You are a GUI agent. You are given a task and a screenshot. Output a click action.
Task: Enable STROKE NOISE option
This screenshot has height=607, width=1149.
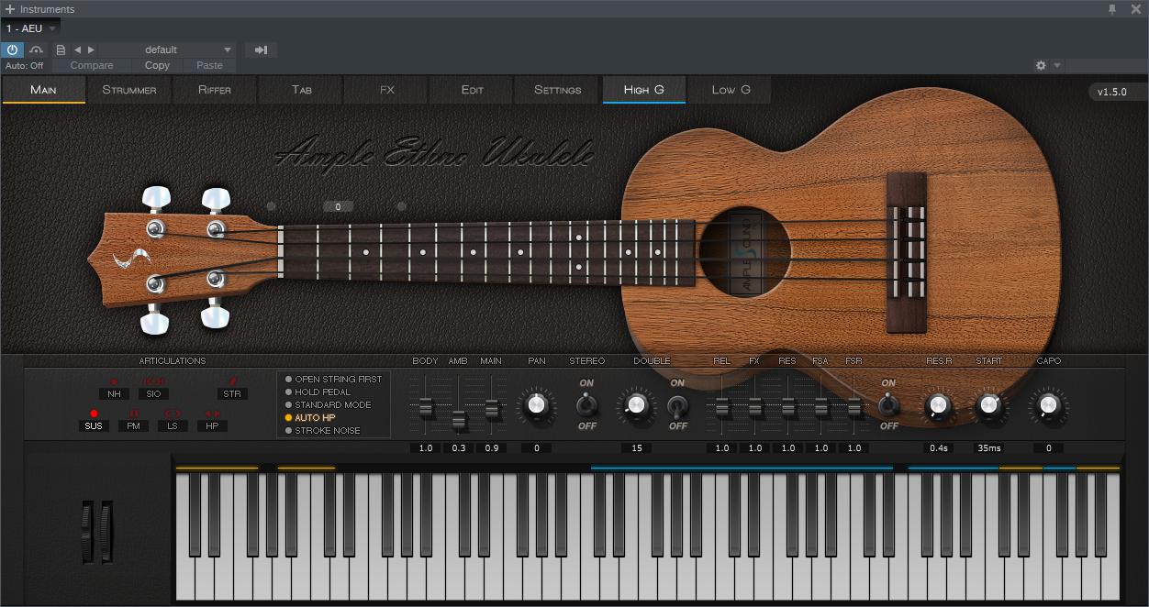[x=322, y=430]
